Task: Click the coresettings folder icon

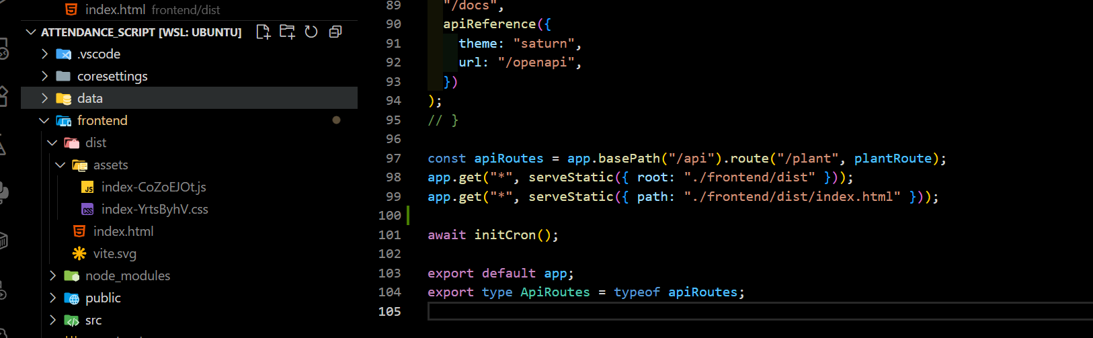Action: coord(64,76)
